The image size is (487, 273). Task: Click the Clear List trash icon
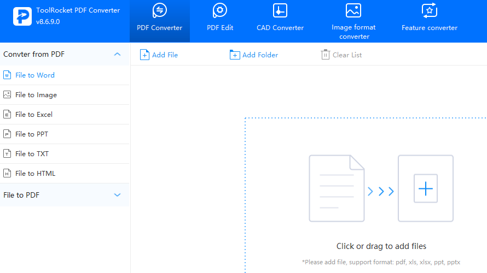click(325, 55)
